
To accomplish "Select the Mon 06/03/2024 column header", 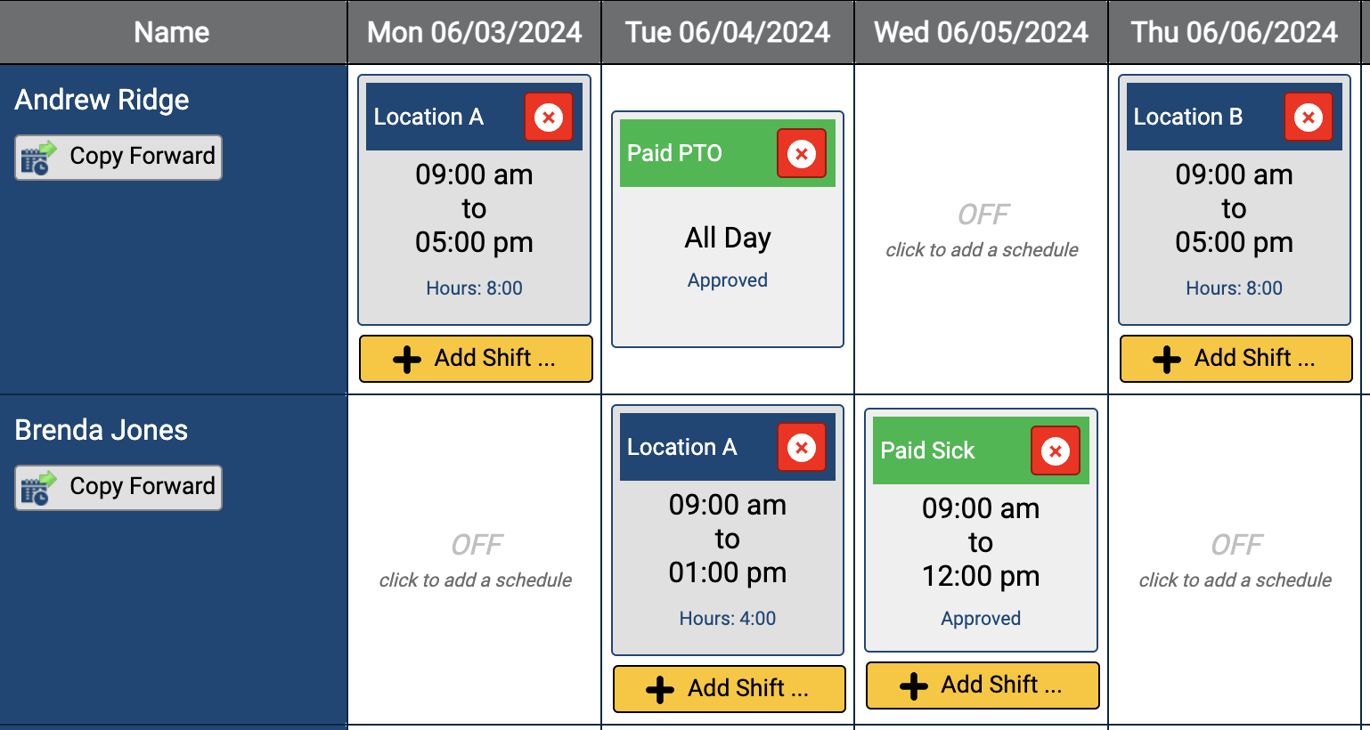I will 474,31.
